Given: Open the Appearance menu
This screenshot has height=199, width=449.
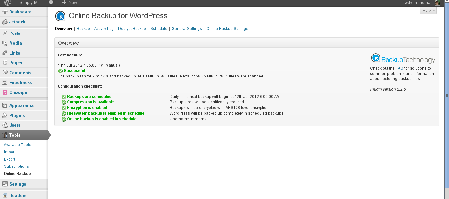Looking at the screenshot, I should [x=22, y=105].
